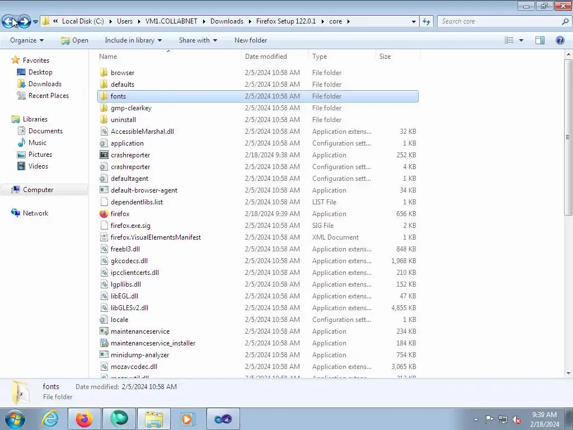Select the default-browser-agent application icon
The height and width of the screenshot is (430, 573).
point(104,190)
